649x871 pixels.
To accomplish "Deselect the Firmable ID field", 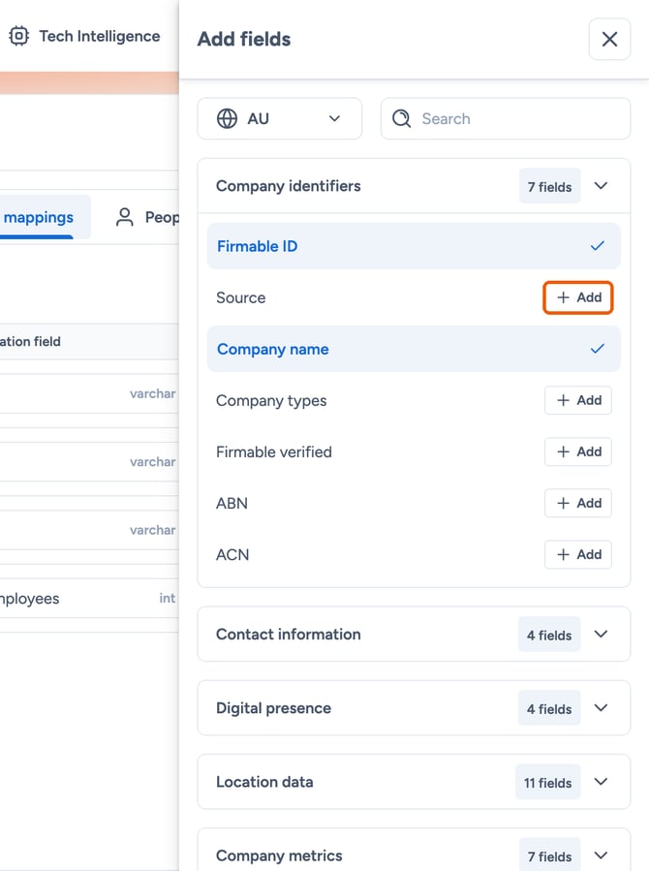I will coord(414,246).
